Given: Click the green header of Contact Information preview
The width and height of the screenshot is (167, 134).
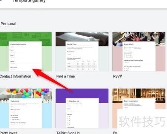Looking at the screenshot, I should (26, 37).
